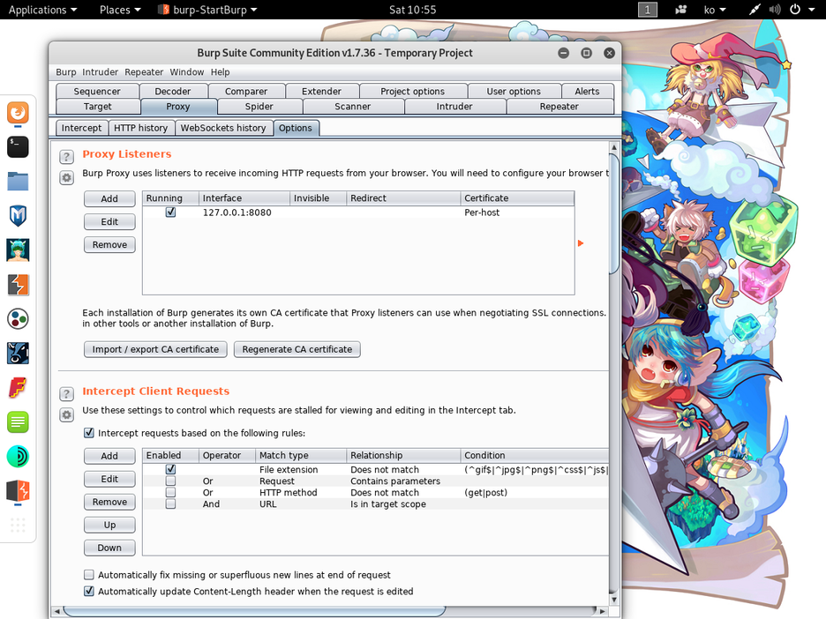Click the network connection icon in top bar
Image resolution: width=826 pixels, height=619 pixels.
[x=755, y=10]
